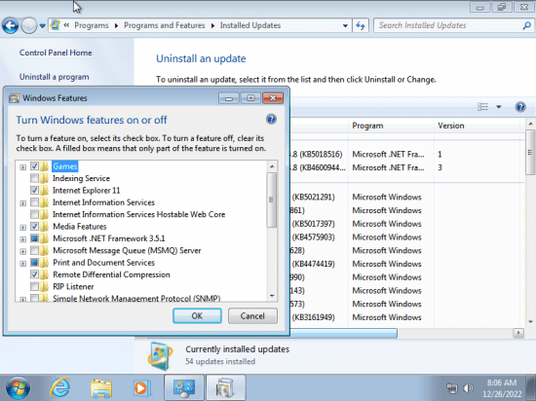Click the Control Panel icon in address bar
Image resolution: width=536 pixels, height=401 pixels.
tap(55, 25)
